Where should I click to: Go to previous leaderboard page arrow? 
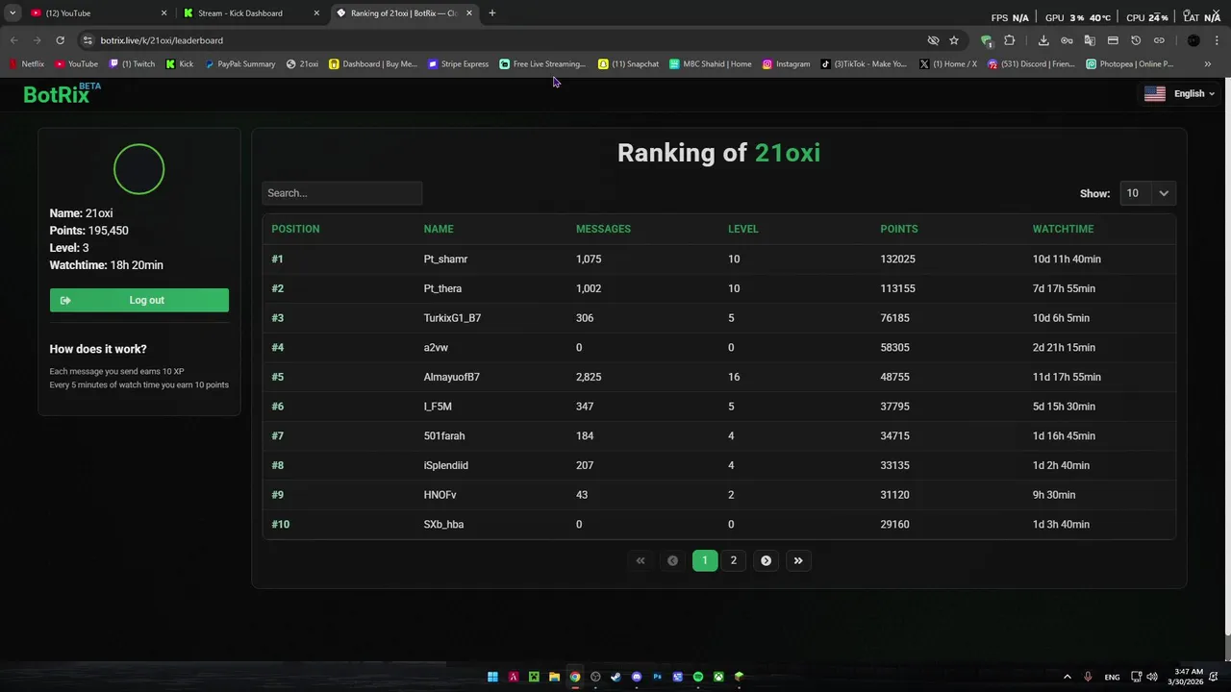click(x=672, y=560)
